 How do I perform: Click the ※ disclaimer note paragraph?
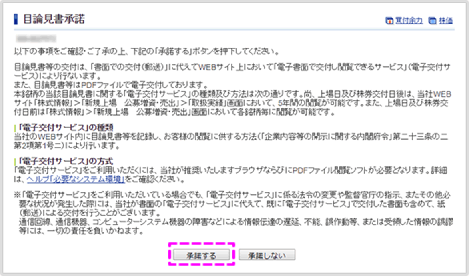click(232, 204)
